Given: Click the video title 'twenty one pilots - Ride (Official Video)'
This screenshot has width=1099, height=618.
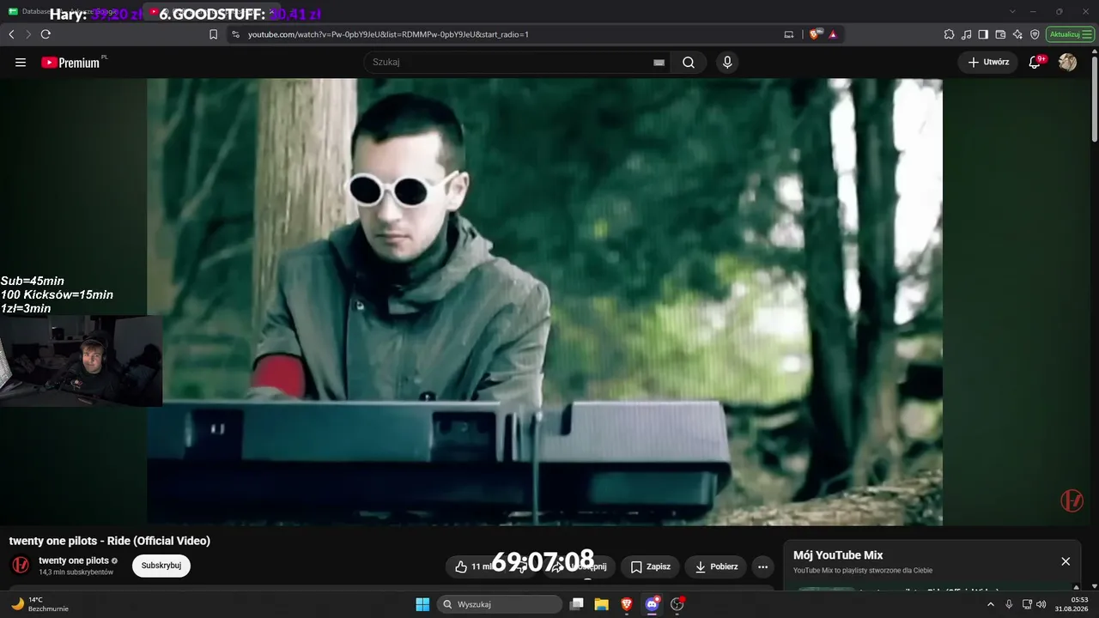Looking at the screenshot, I should click(110, 541).
